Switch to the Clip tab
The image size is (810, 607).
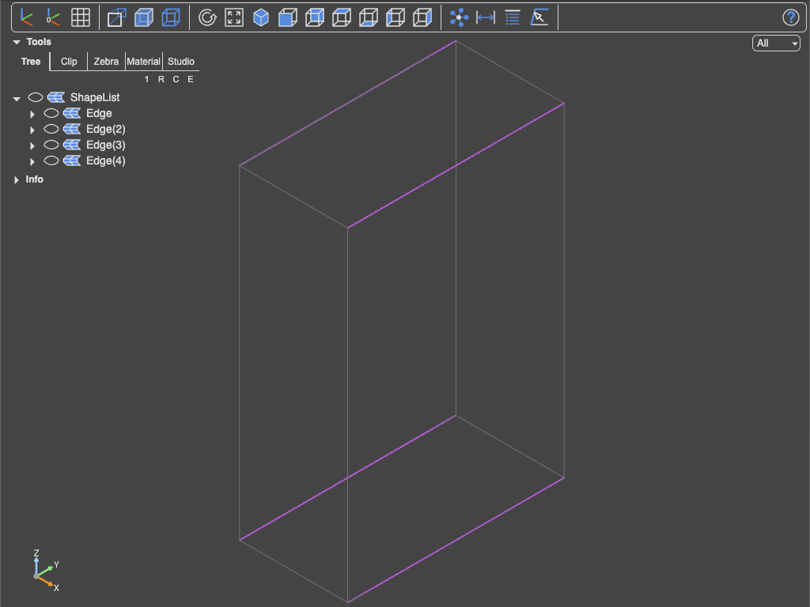69,62
